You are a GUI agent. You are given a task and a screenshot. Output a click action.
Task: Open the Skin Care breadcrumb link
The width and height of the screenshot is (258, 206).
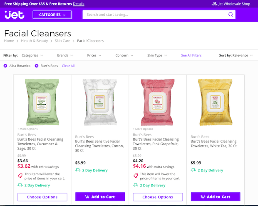(63, 41)
